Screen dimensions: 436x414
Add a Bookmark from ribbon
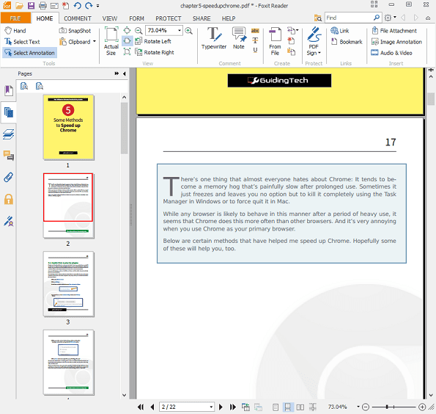(x=347, y=42)
